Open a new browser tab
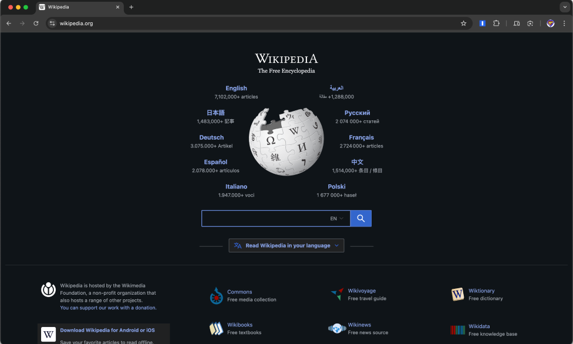573x344 pixels. click(130, 7)
